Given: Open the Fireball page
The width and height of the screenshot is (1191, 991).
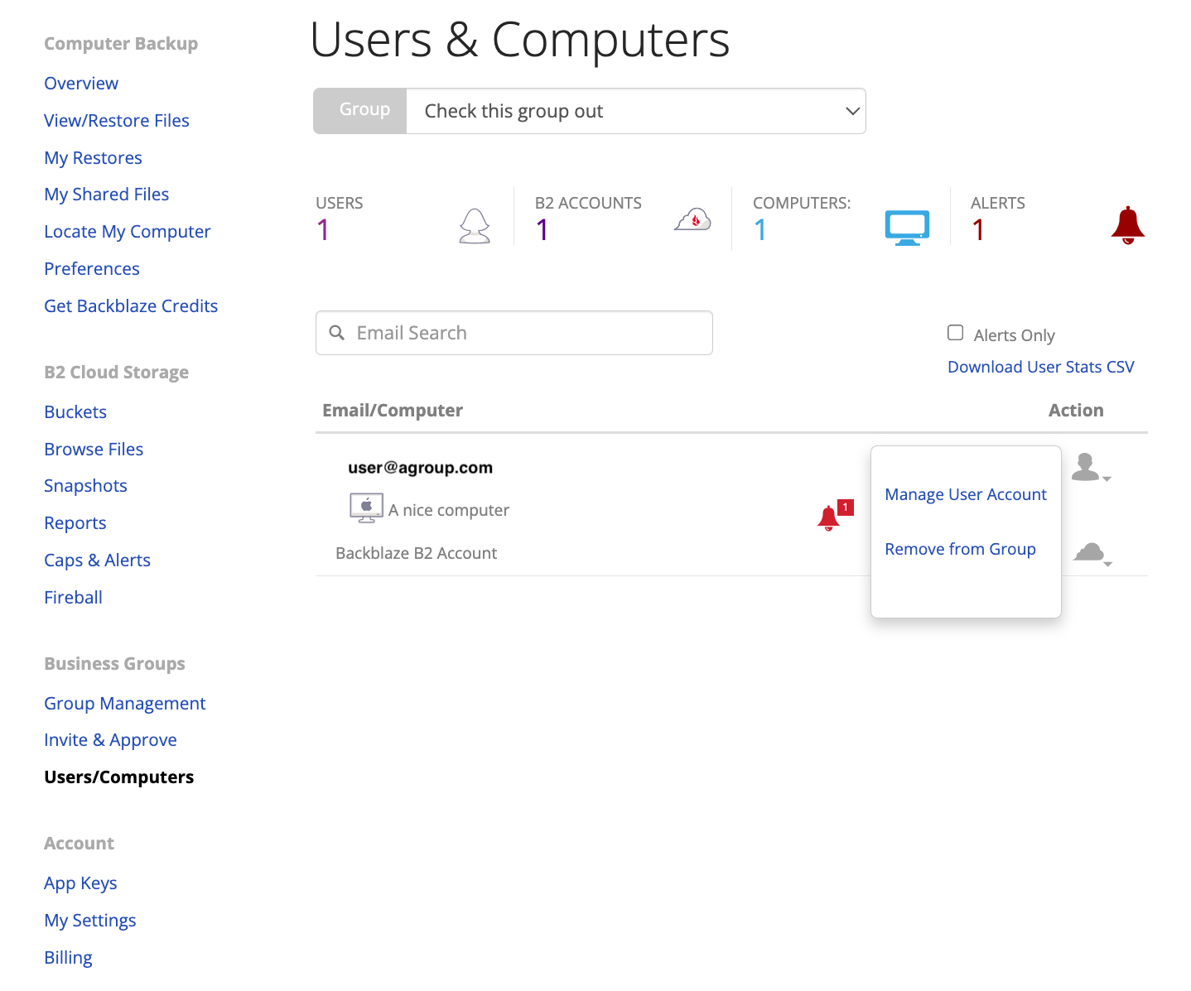Looking at the screenshot, I should point(73,598).
